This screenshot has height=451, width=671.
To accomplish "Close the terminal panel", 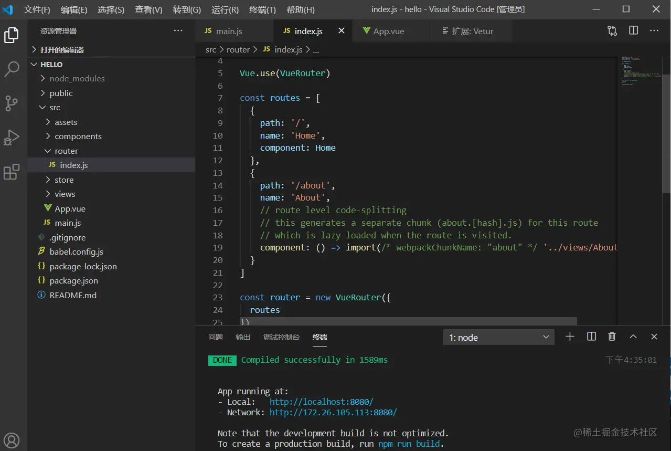I will coord(654,337).
